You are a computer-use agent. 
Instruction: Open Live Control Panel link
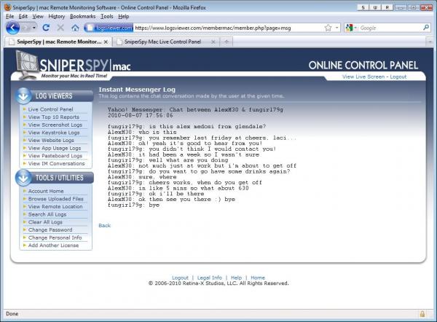coord(51,109)
